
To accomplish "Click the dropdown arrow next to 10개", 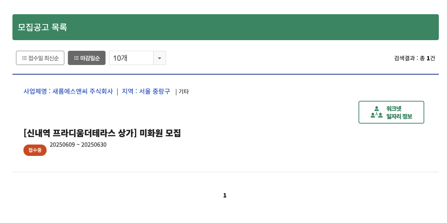I will click(160, 58).
